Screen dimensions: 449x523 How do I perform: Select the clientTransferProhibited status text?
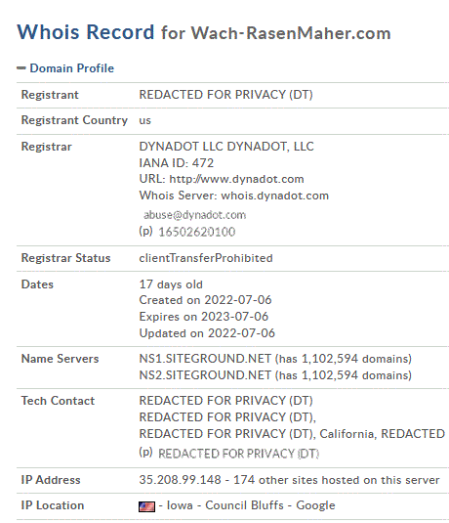(206, 258)
